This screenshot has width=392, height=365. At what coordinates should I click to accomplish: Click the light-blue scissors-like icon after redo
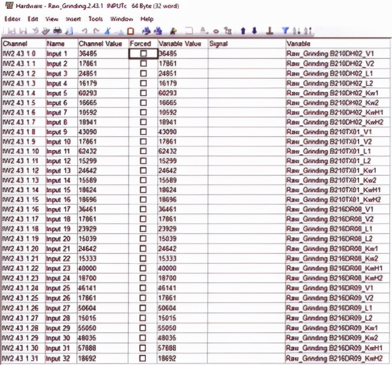point(108,31)
